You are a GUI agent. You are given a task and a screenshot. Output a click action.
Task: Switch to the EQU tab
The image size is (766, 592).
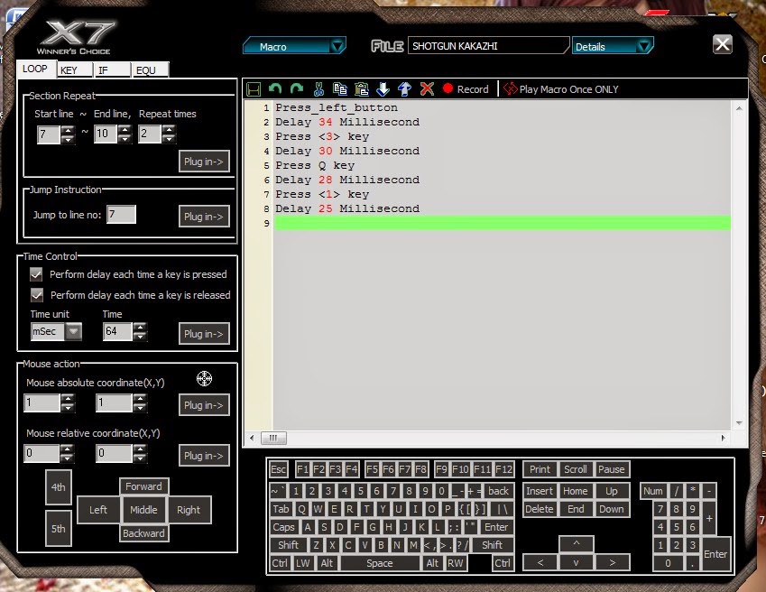click(148, 69)
